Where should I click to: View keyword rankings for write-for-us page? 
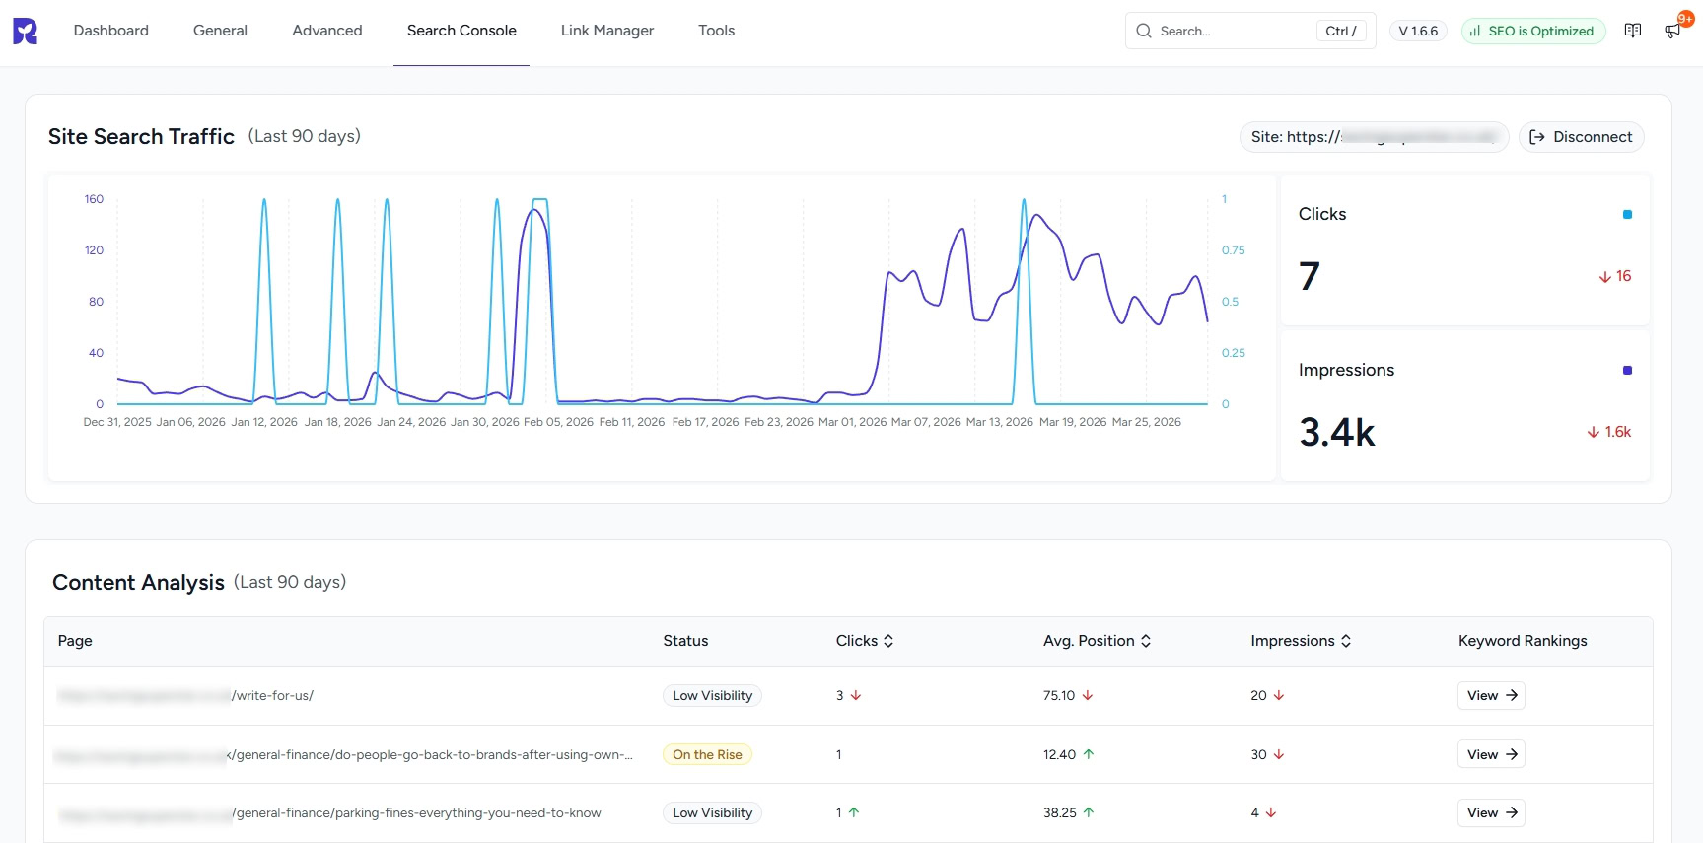(x=1491, y=695)
